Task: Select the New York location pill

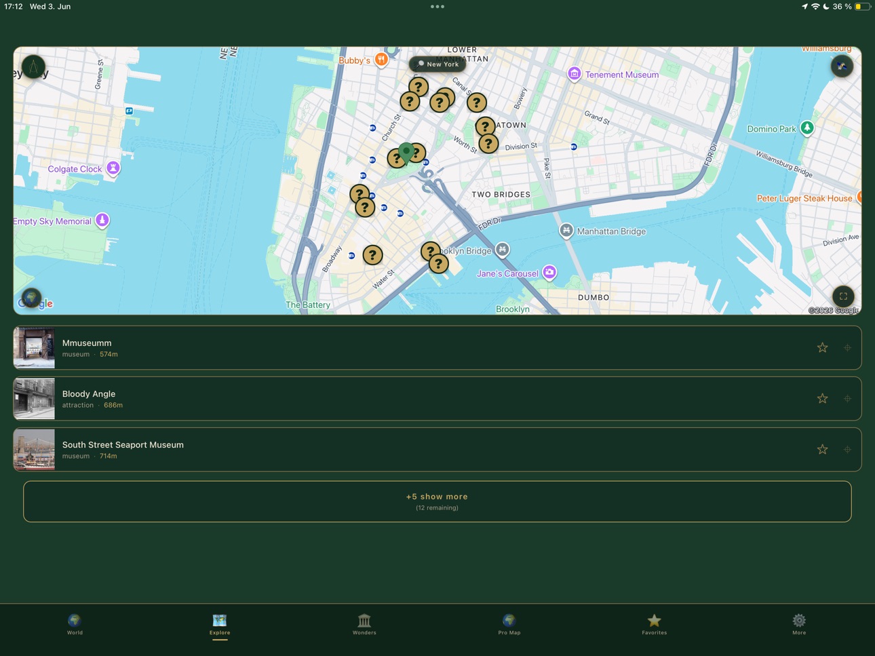Action: click(437, 64)
